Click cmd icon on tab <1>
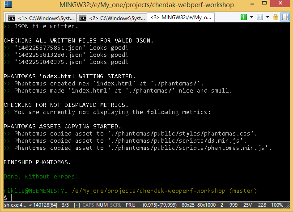Viewport: 293px width, 212px height. pyautogui.click(x=12, y=18)
